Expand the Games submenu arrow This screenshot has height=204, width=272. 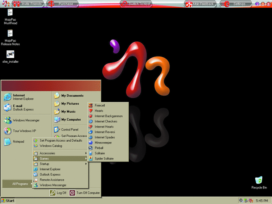[x=86, y=159]
